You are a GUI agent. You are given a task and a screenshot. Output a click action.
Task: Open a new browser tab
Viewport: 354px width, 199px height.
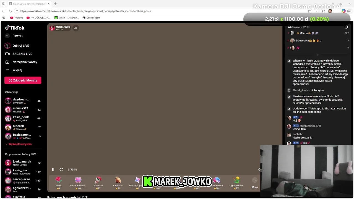tap(55, 4)
